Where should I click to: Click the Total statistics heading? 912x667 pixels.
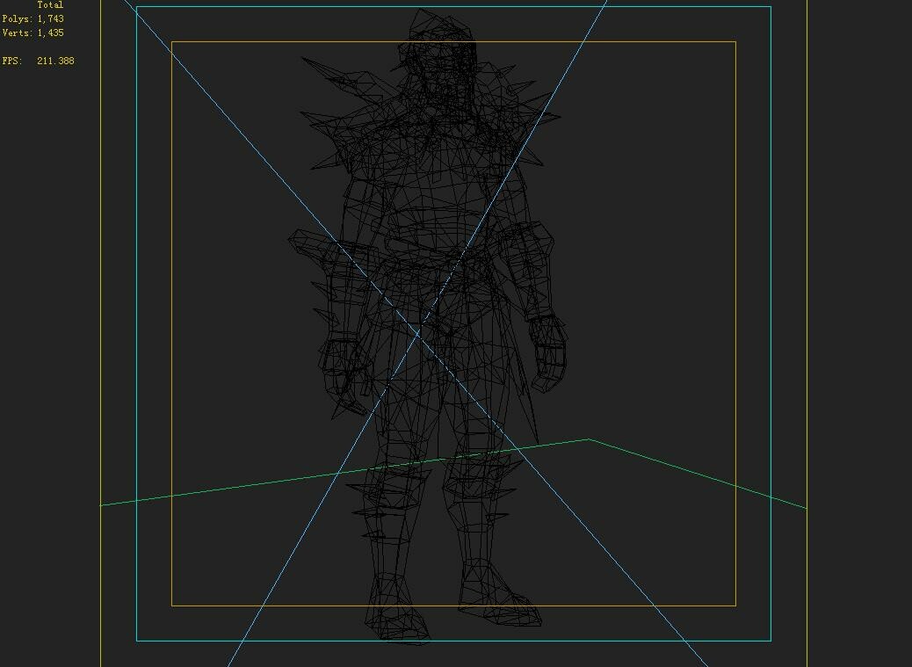click(50, 4)
